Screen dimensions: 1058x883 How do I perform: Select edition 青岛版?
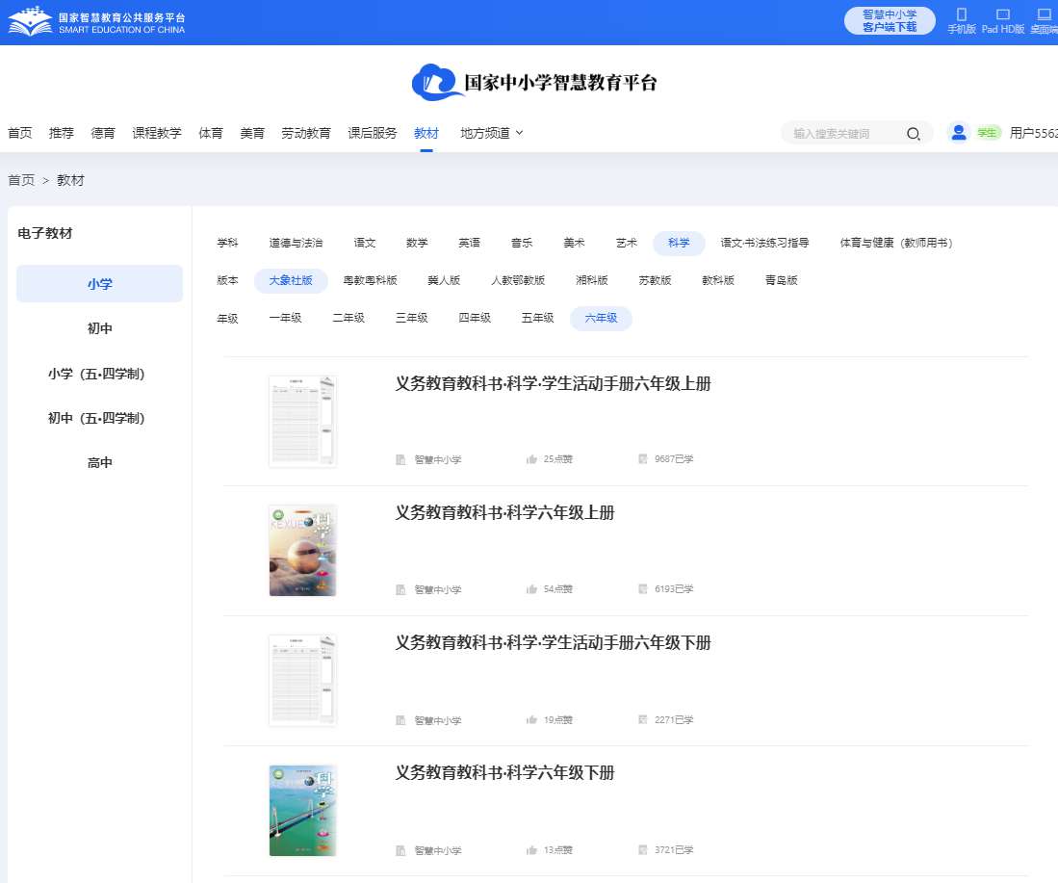(x=782, y=280)
